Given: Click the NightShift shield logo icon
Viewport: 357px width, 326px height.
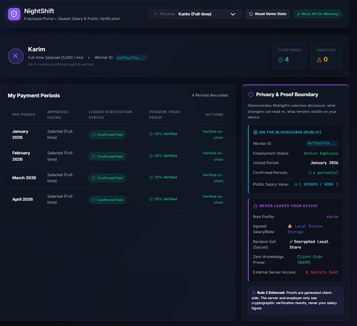Looking at the screenshot, I should click(14, 14).
